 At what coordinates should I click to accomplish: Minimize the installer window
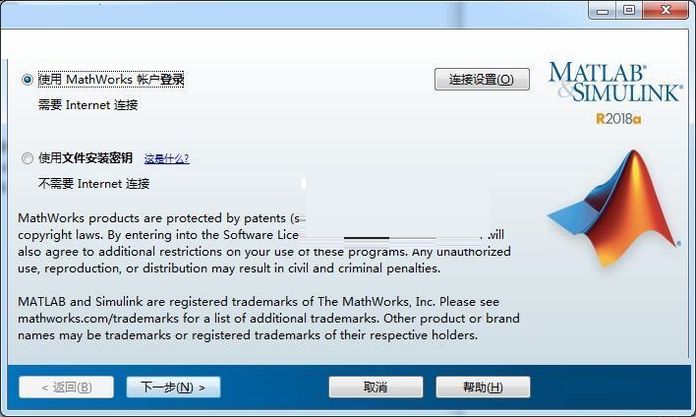point(603,10)
